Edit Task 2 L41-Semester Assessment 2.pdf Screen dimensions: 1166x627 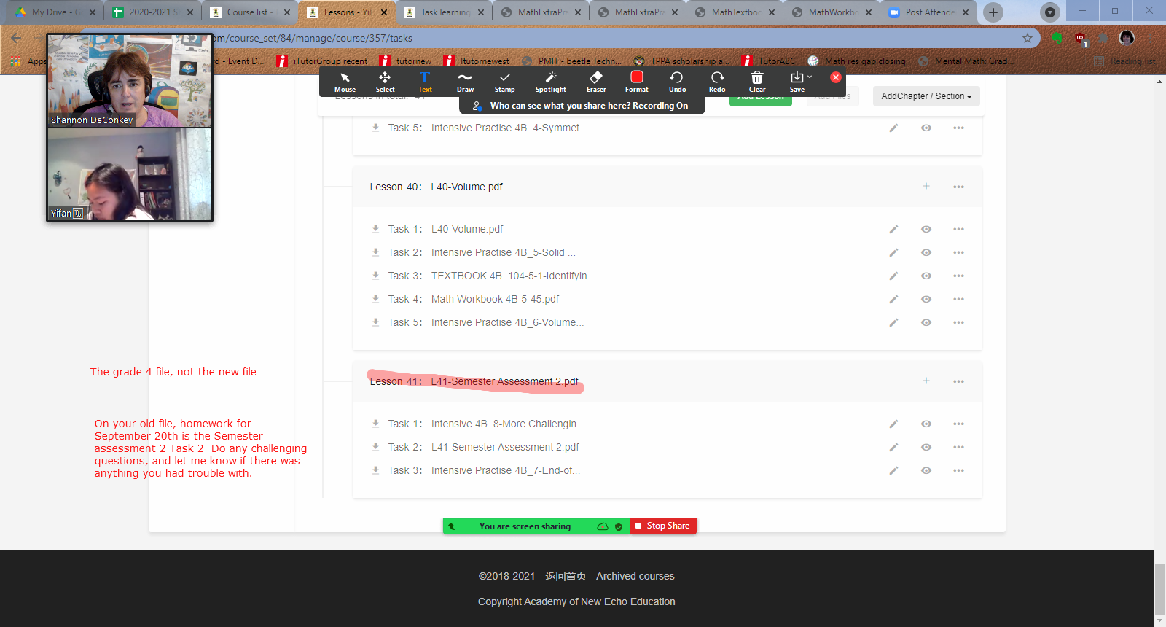(893, 447)
